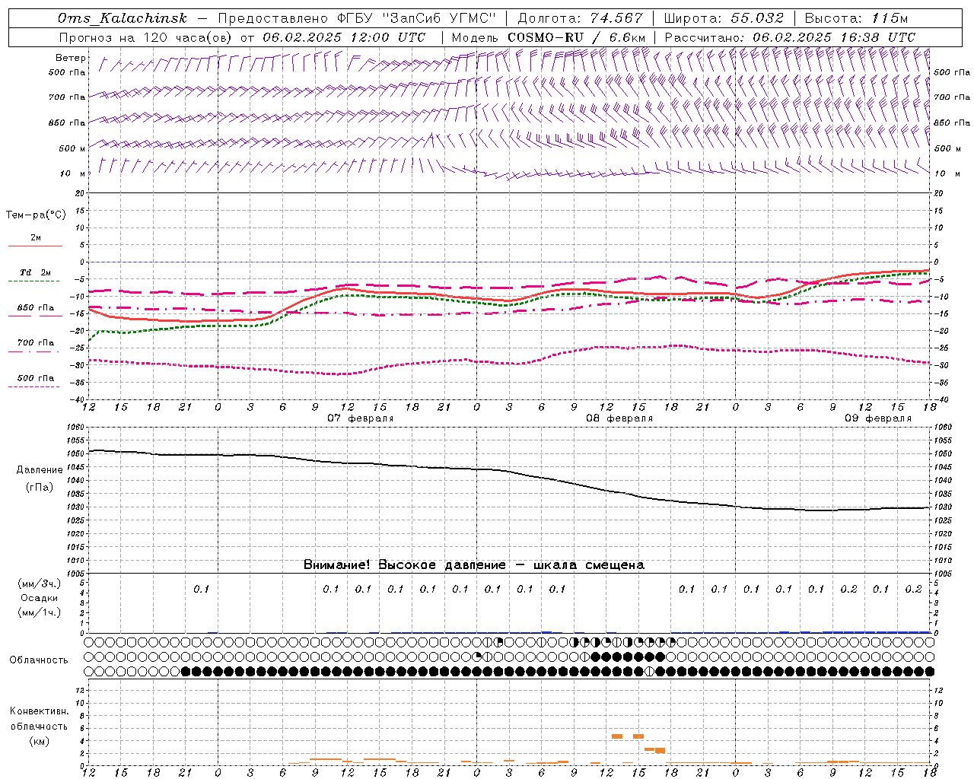
Task: Click the 07 февраля date label
Action: pos(361,418)
